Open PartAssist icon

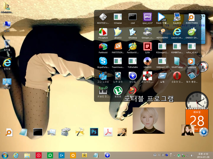point(103,47)
